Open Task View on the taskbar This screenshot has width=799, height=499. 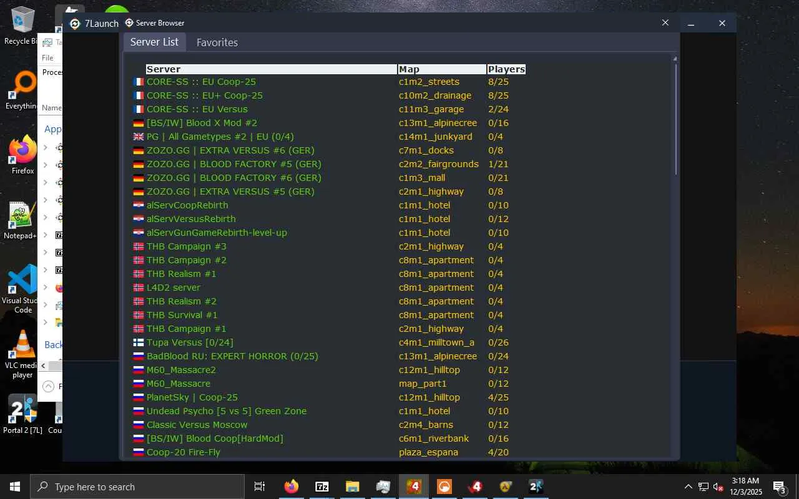260,487
